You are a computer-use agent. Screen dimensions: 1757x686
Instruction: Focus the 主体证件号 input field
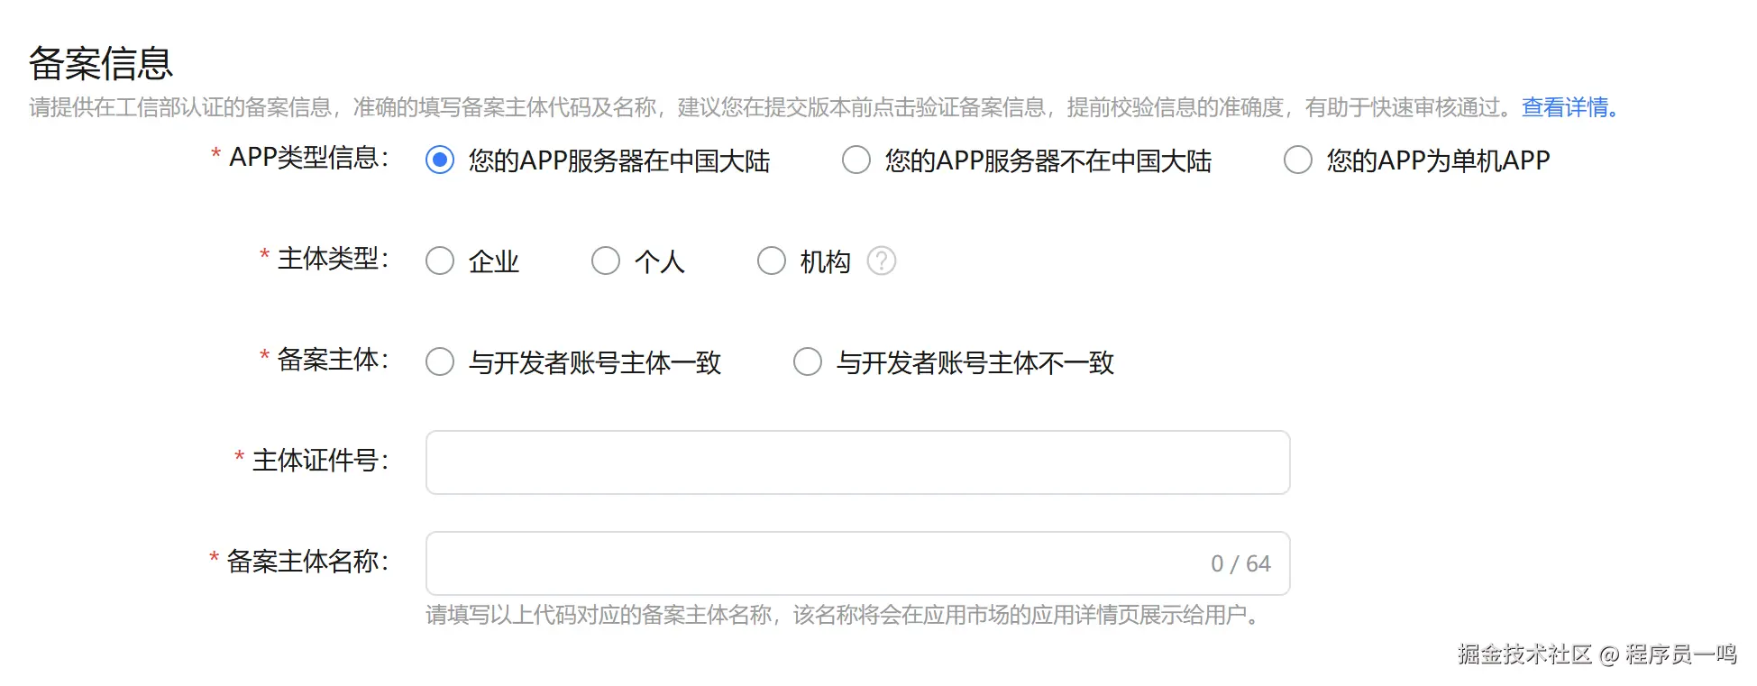click(857, 462)
